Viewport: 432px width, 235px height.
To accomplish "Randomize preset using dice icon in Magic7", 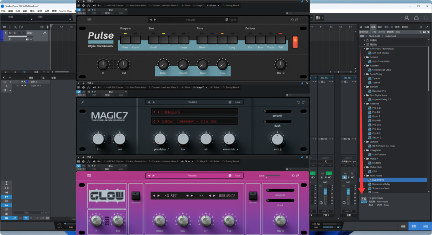I will [x=230, y=102].
